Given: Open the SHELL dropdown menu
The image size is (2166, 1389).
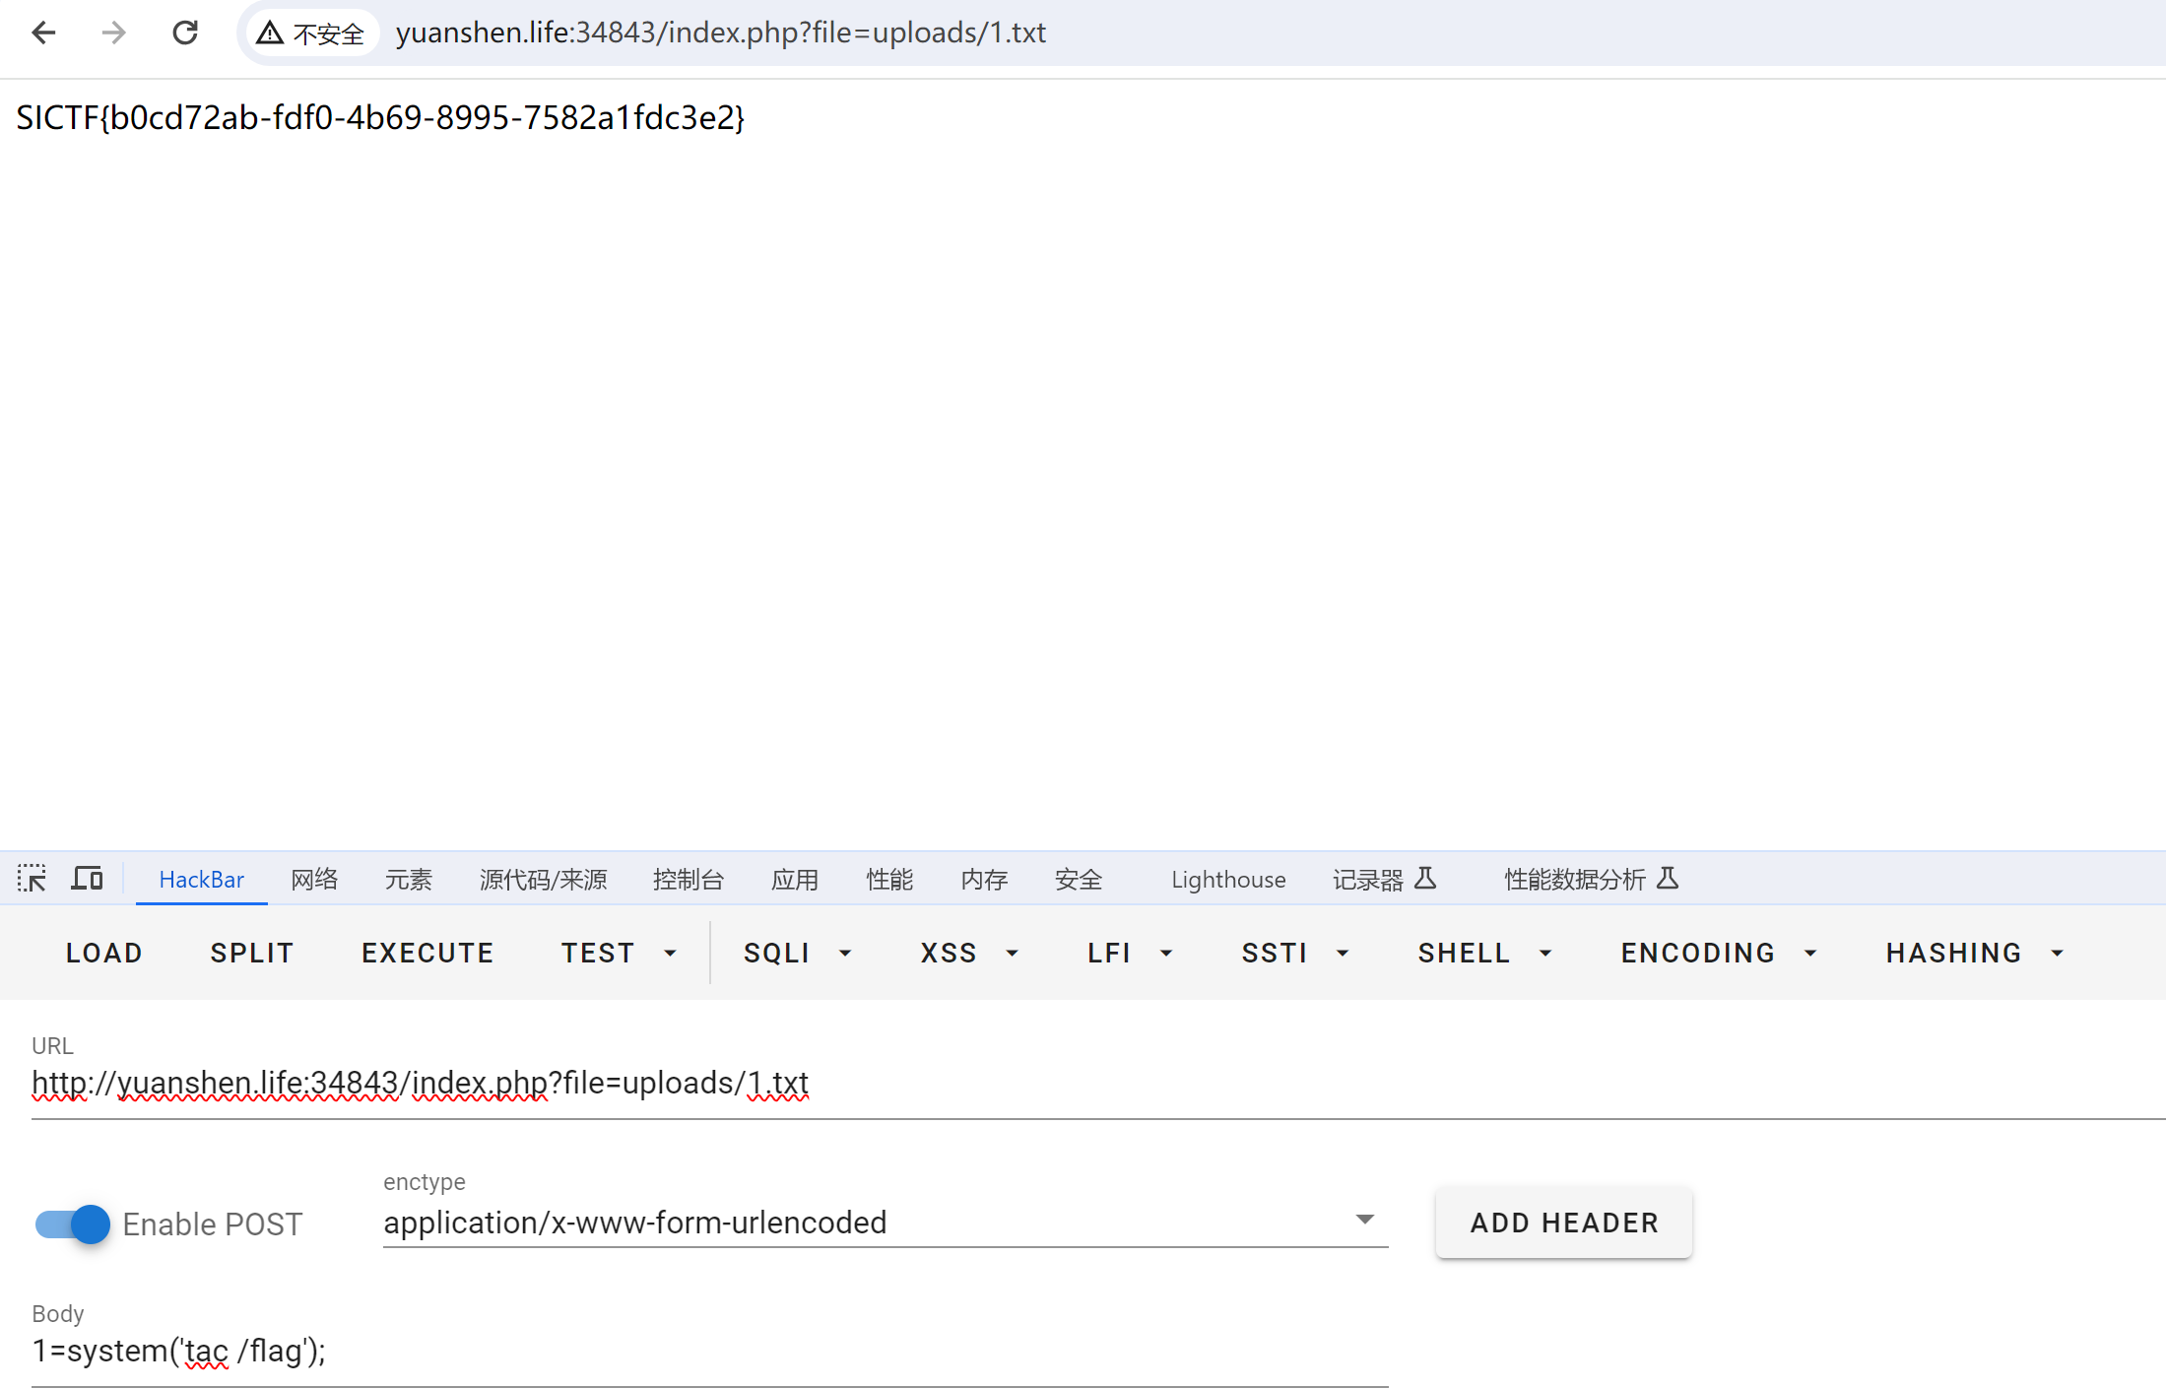Looking at the screenshot, I should click(1483, 953).
